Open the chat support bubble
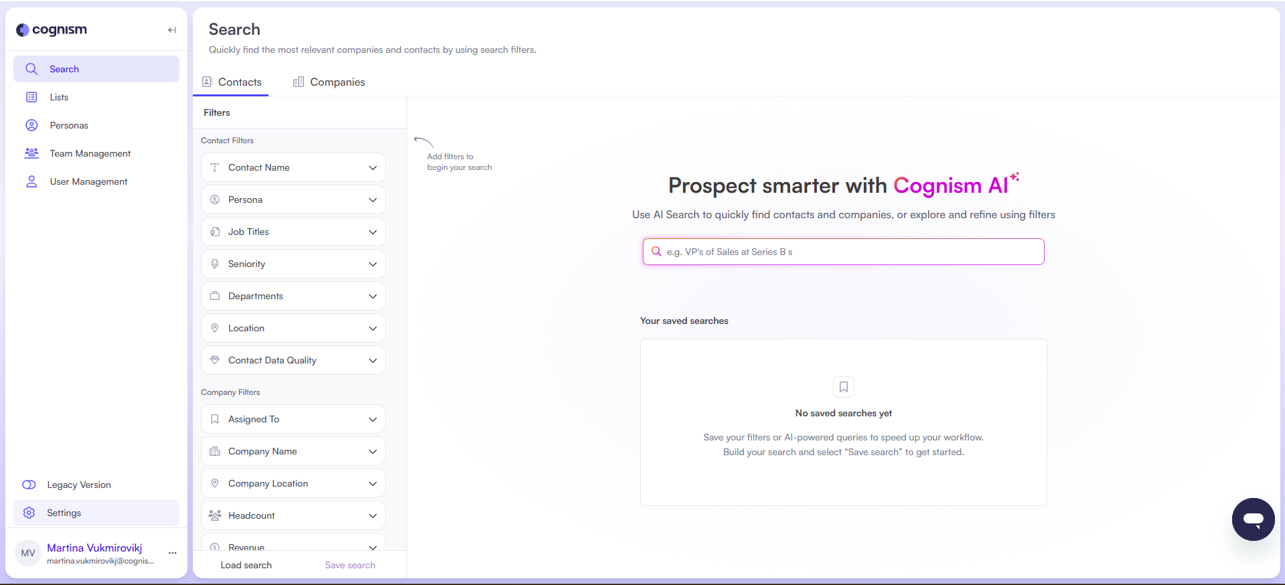Screen dimensions: 1285x585 pos(1253,519)
